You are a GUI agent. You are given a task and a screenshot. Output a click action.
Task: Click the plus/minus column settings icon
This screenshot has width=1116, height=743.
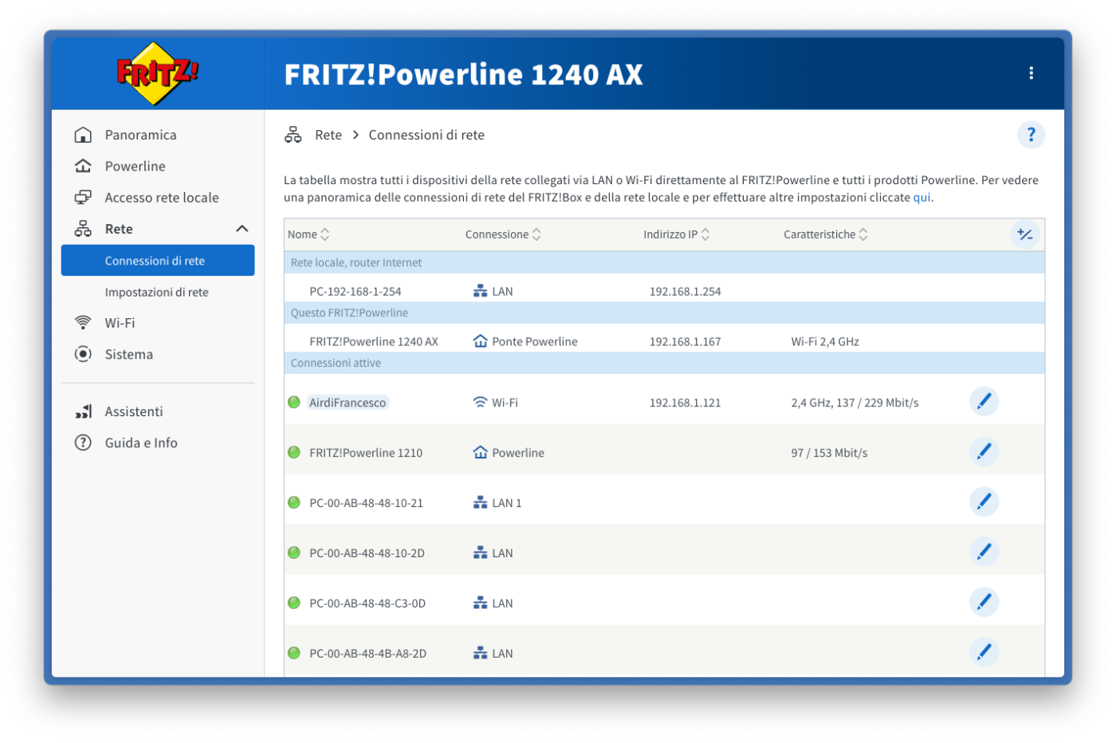point(1025,234)
